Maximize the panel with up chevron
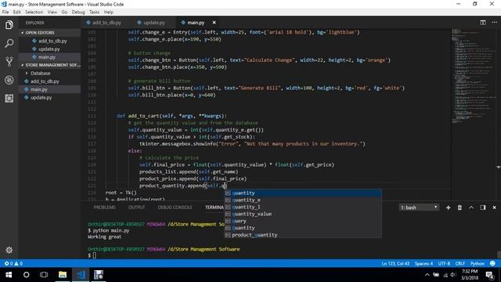This screenshot has width=501, height=282. tap(471, 208)
